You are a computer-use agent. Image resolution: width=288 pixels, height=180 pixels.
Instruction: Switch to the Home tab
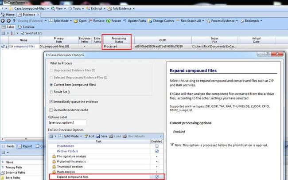[x=8, y=15]
